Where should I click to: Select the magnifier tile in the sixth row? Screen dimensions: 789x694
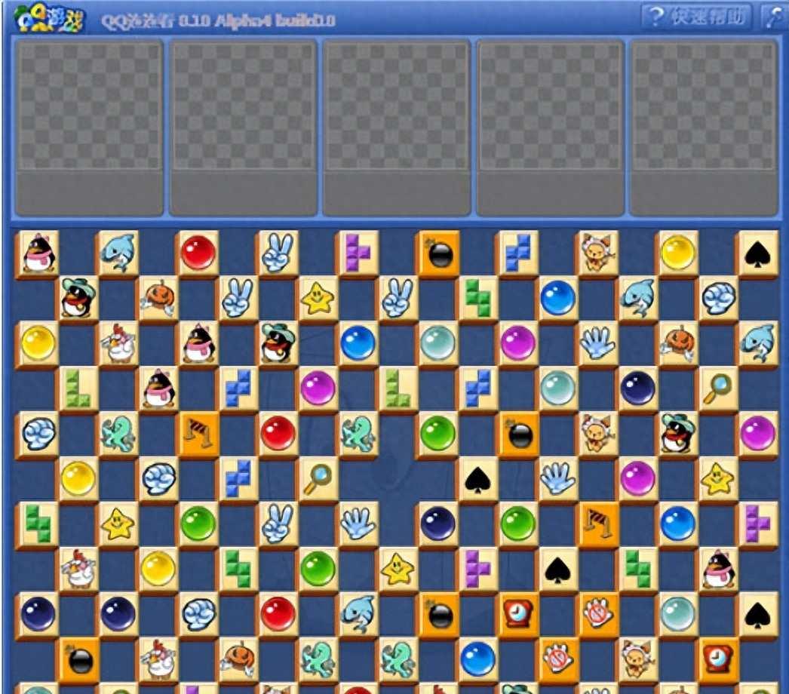(318, 478)
